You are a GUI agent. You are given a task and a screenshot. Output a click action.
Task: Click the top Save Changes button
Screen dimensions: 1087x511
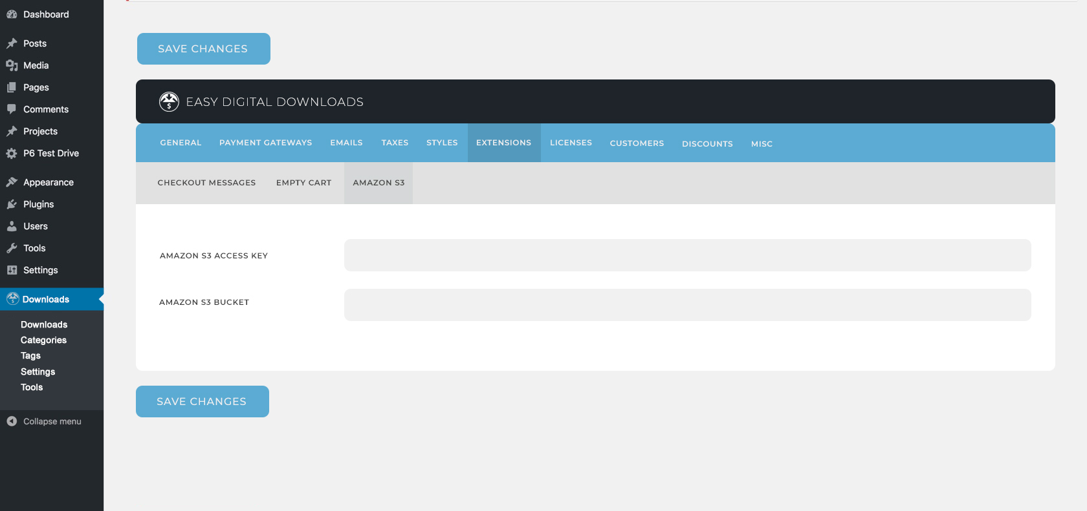pyautogui.click(x=204, y=49)
